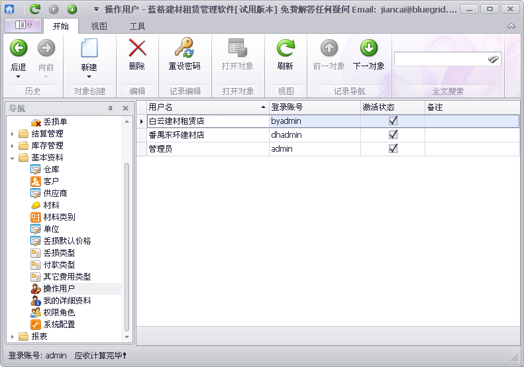The image size is (524, 367).
Task: Click the navigation panel scrollbar thumb
Action: pyautogui.click(x=127, y=246)
